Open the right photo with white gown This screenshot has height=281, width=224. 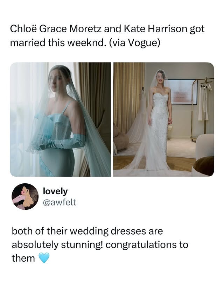[163, 119]
